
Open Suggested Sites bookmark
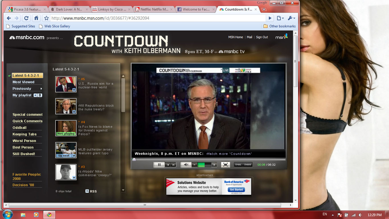21,26
